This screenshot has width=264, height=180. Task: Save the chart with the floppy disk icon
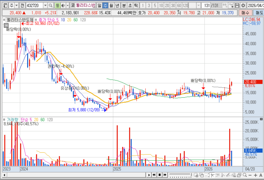(x=237, y=6)
